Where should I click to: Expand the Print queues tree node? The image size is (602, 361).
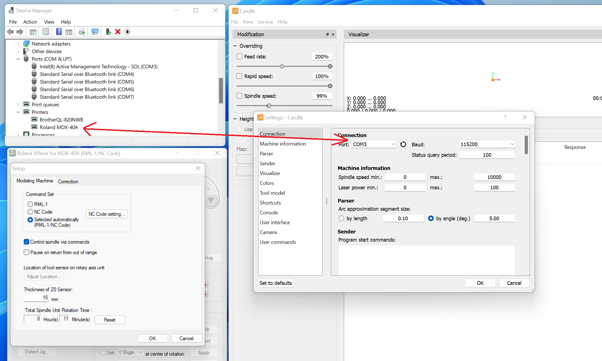tap(18, 105)
